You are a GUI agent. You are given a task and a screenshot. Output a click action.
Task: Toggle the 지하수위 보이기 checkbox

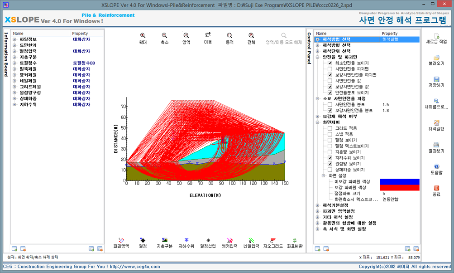tap(330, 158)
